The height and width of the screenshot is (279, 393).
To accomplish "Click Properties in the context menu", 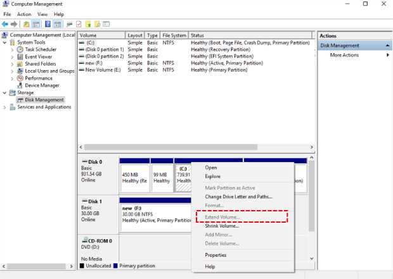I will [x=216, y=255].
